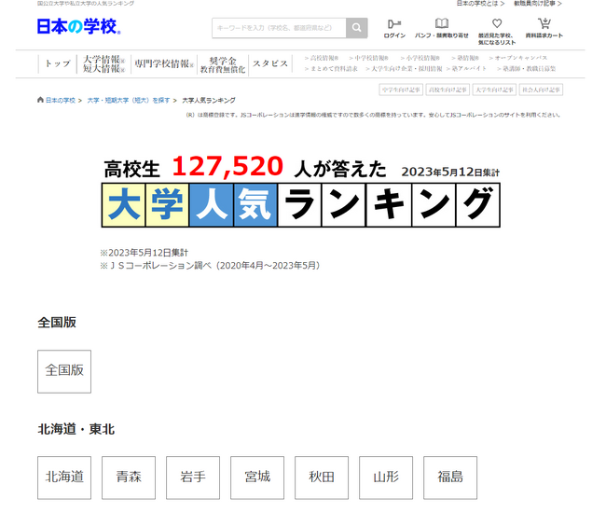Open the 奨学金 教育費無償化 menu item
Screen dimensions: 606x512
[x=223, y=65]
